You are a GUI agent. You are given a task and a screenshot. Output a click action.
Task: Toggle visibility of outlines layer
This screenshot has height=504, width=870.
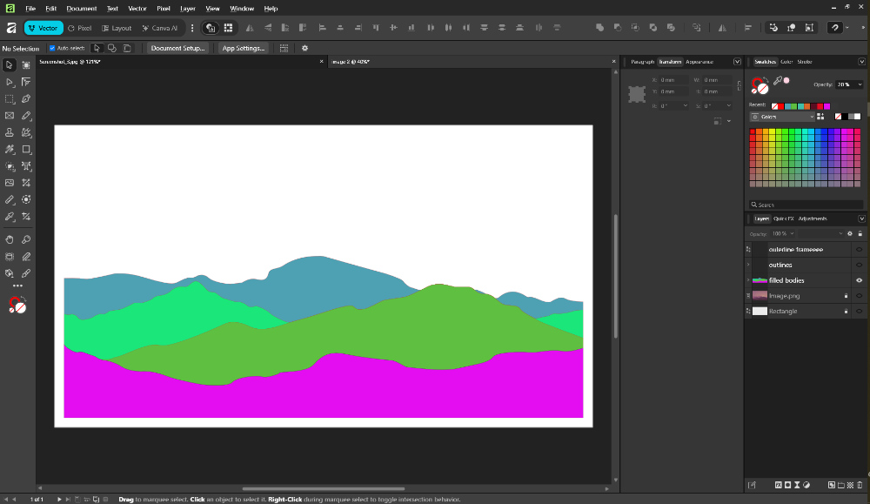tap(859, 265)
